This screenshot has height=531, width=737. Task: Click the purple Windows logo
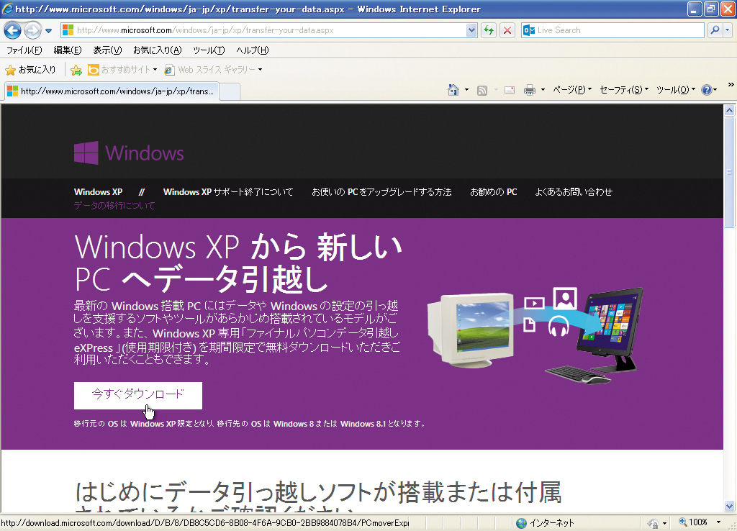tap(129, 153)
